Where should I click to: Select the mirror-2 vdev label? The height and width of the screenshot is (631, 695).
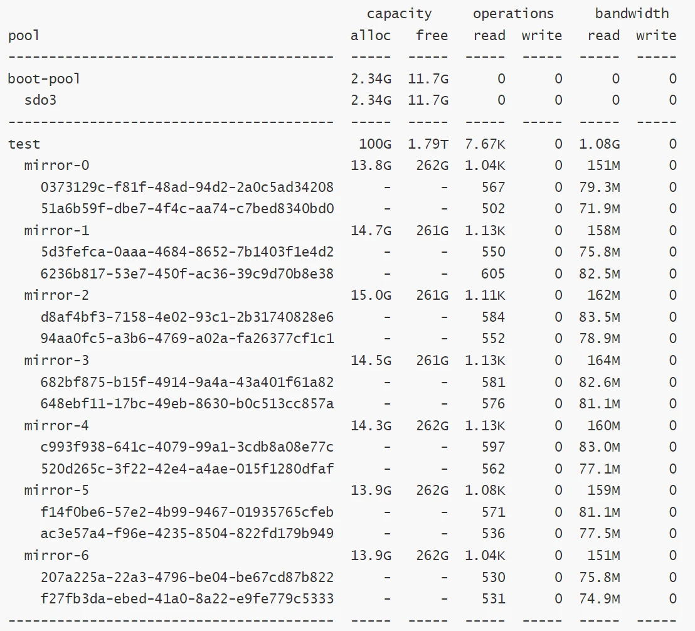coord(56,295)
